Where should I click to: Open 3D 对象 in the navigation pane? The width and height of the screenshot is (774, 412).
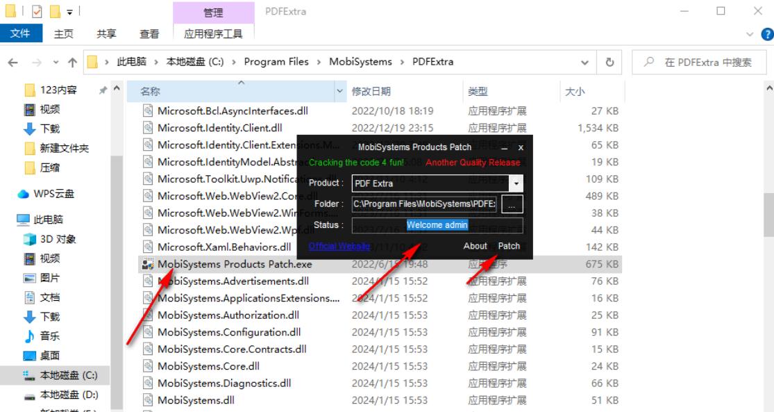(x=58, y=239)
